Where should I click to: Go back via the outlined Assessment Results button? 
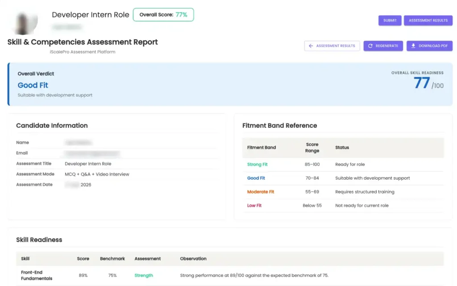point(332,46)
